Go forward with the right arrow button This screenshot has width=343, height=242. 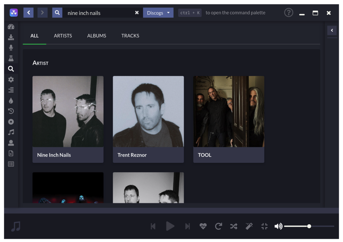[x=43, y=13]
